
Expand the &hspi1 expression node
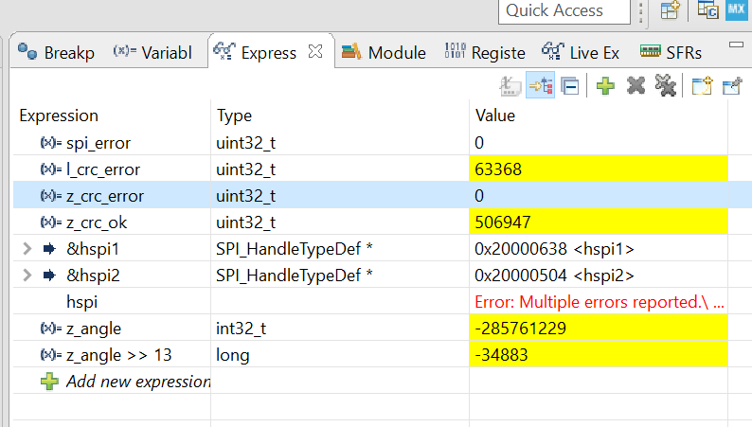(27, 249)
